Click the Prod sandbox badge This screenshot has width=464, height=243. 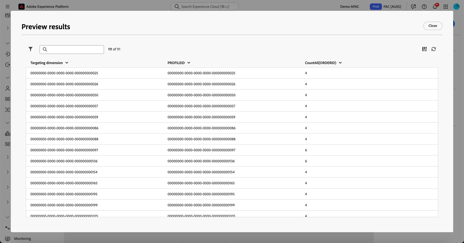tap(376, 6)
